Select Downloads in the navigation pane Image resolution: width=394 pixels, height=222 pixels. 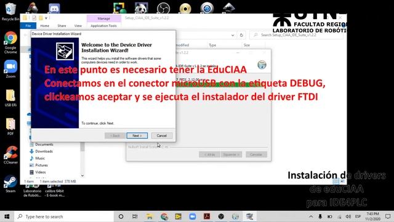(44, 151)
